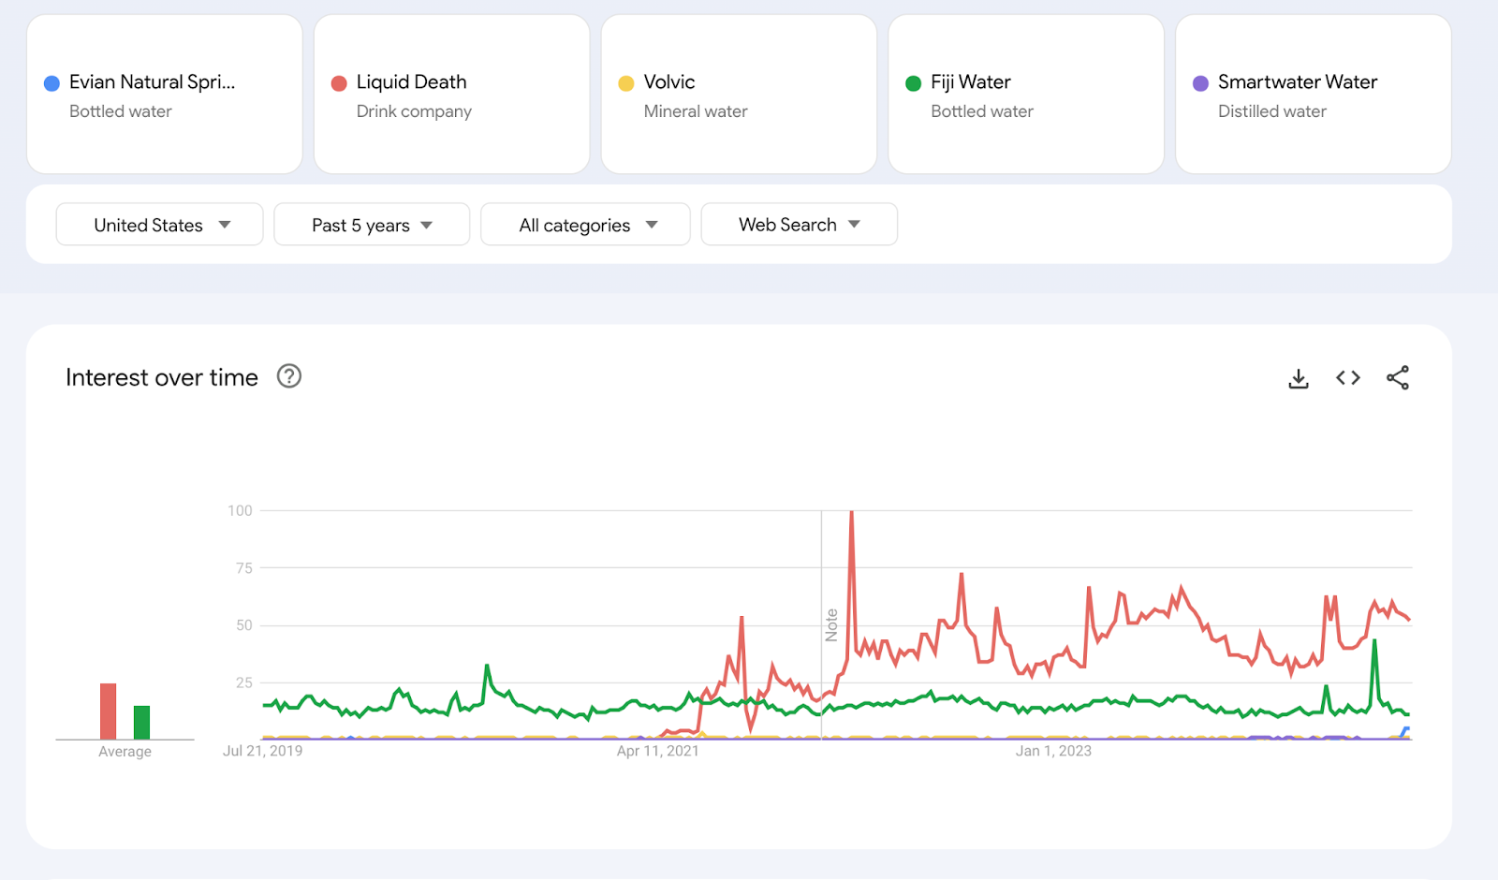1498x880 pixels.
Task: Click the Distilled water subtitle
Action: 1272,111
